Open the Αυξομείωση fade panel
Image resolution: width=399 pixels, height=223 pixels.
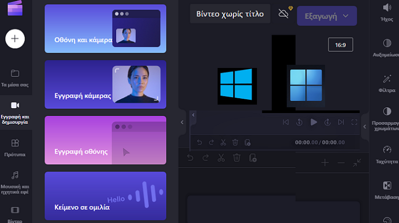(386, 48)
